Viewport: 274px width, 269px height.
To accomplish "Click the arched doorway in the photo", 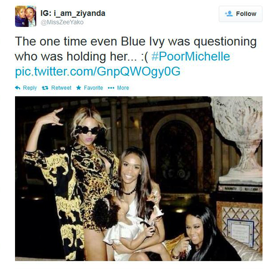I will point(176,152).
